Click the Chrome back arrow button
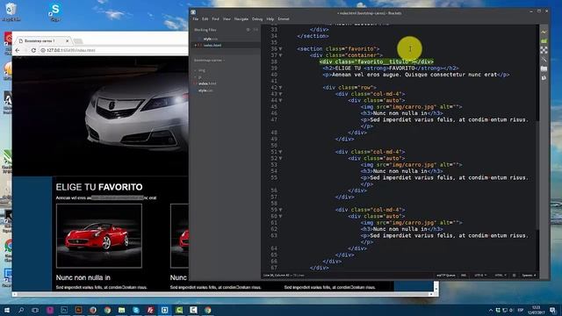This screenshot has height=316, width=562. point(18,50)
